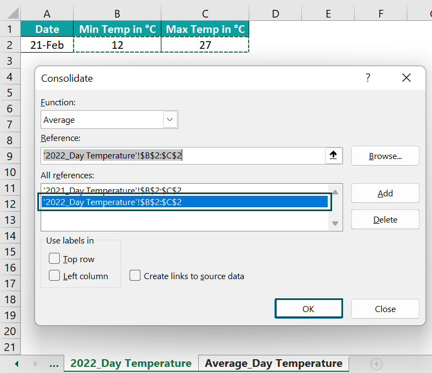Select row 21 header
Screen dimensions: 432x374
click(x=10, y=347)
